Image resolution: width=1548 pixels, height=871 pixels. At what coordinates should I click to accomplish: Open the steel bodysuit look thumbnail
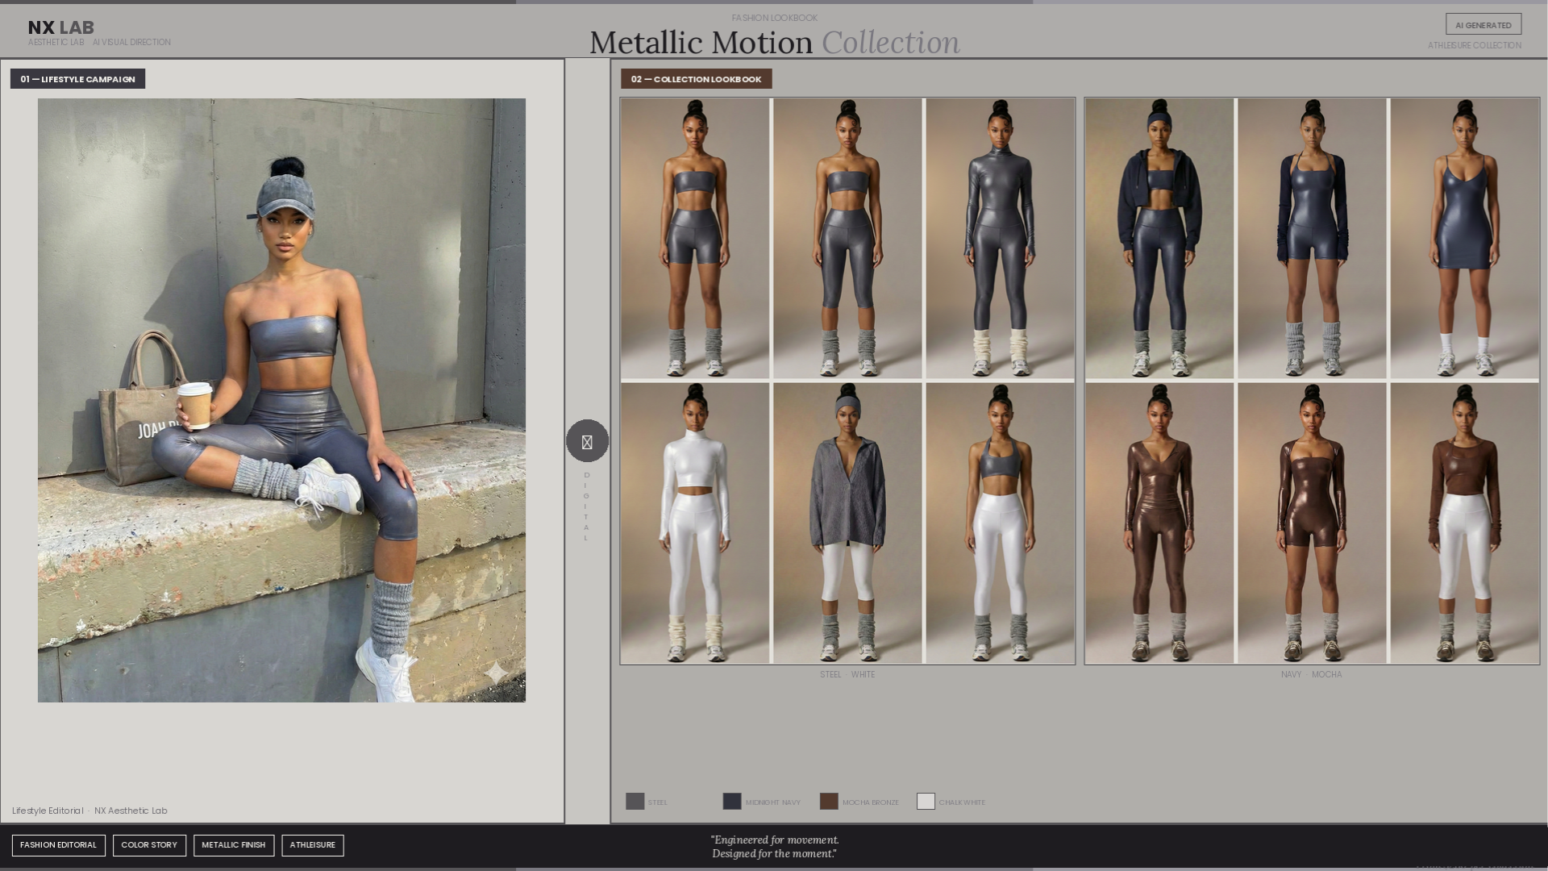click(1000, 239)
